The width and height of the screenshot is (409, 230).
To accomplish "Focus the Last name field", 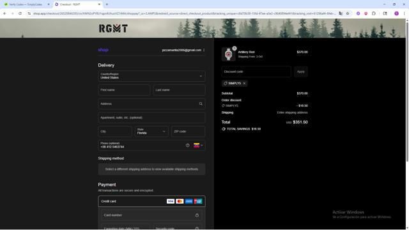I will (179, 90).
